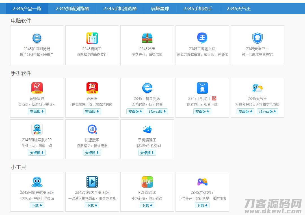
Task: Switch to the 2345加速浏览器 tab
Action: tap(72, 8)
